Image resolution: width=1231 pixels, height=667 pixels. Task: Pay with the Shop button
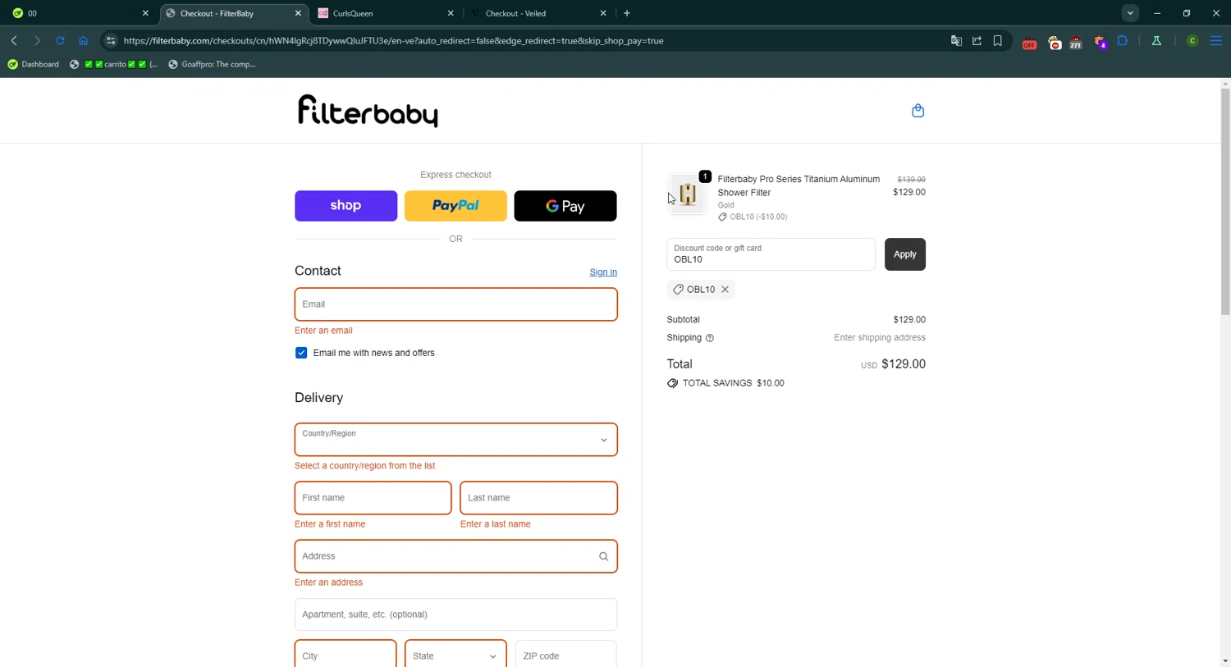[346, 206]
